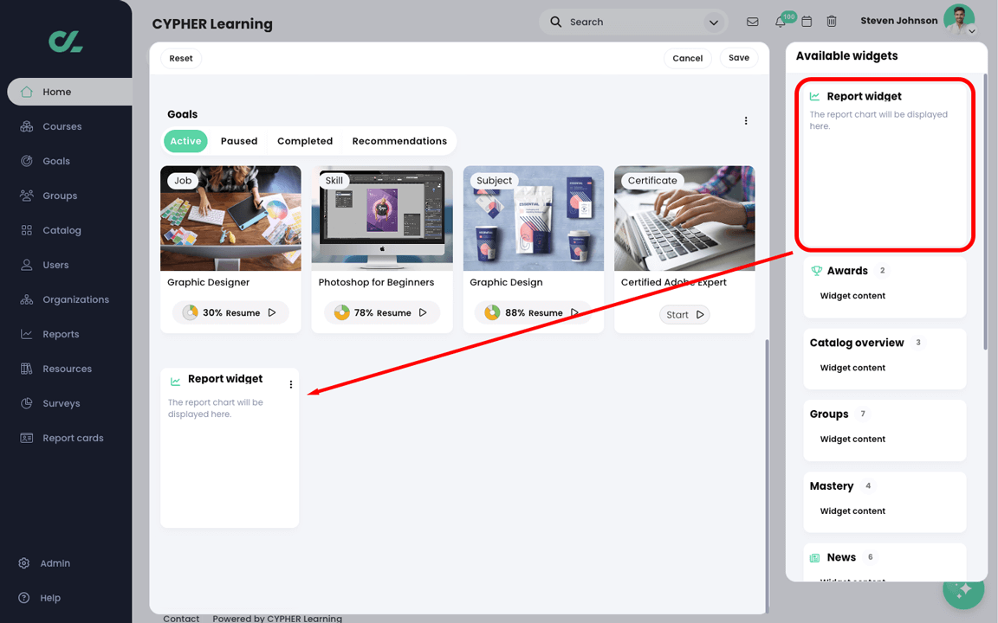
Task: Switch to the Paused goals tab
Action: (238, 140)
